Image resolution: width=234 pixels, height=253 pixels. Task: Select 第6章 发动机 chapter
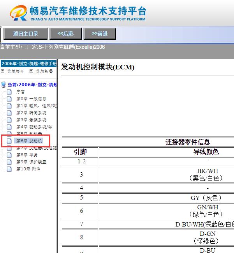click(x=29, y=141)
